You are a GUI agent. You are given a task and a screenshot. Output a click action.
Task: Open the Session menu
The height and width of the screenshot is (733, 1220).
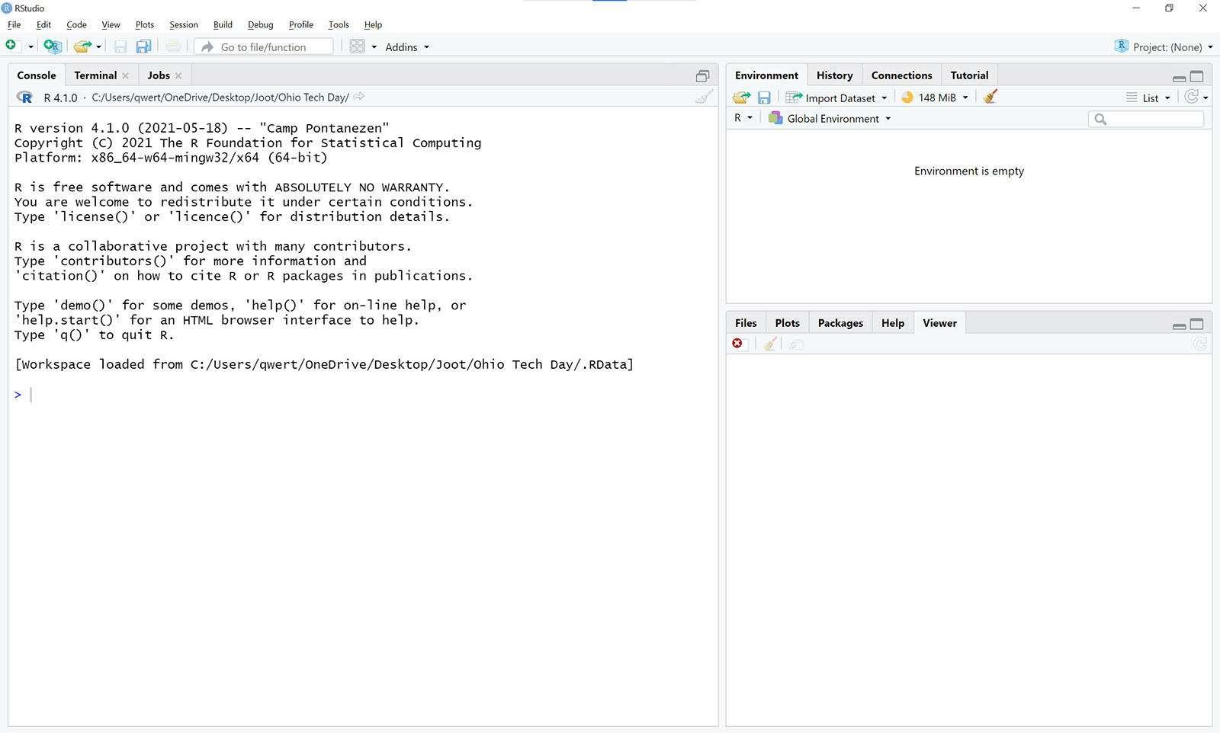click(184, 24)
